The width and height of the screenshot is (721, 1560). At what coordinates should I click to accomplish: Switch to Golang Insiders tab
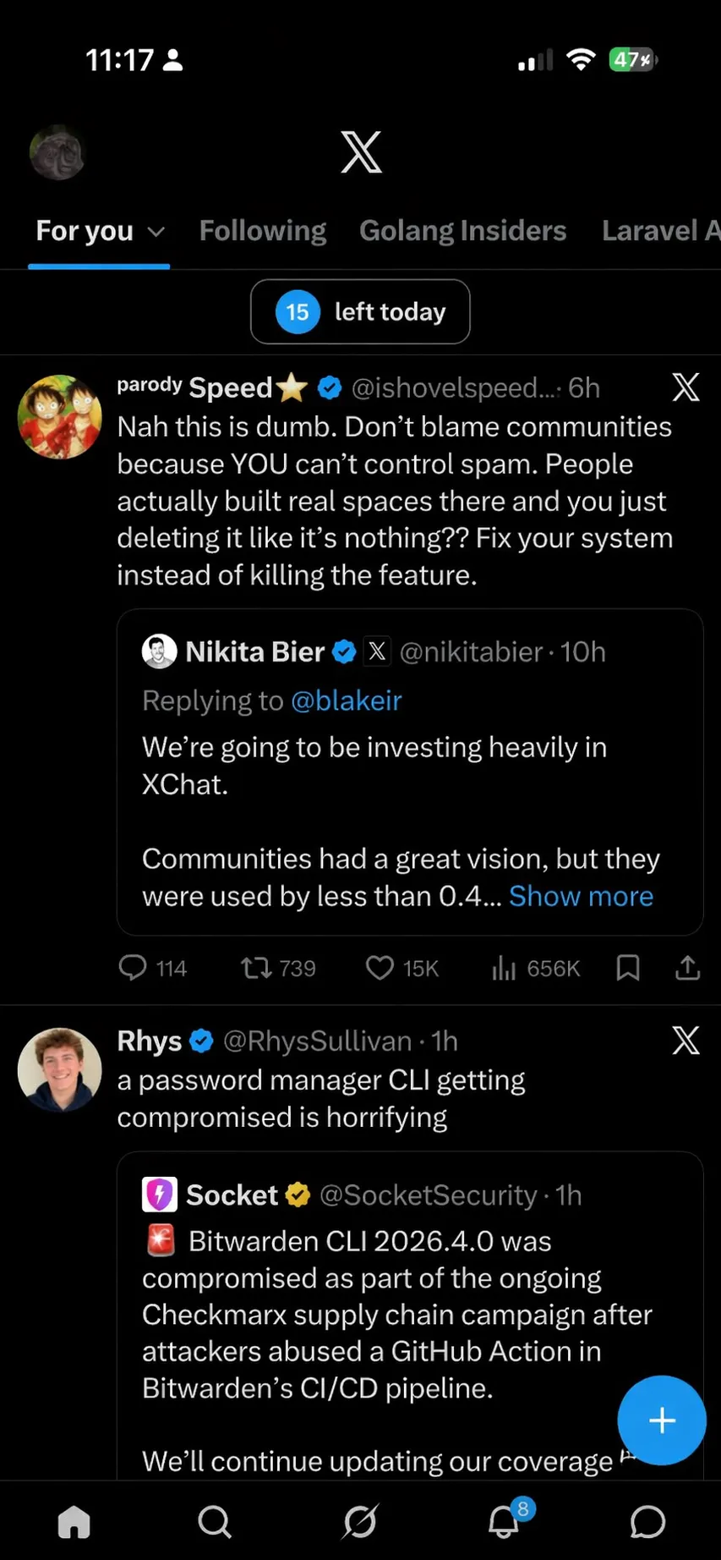(463, 230)
